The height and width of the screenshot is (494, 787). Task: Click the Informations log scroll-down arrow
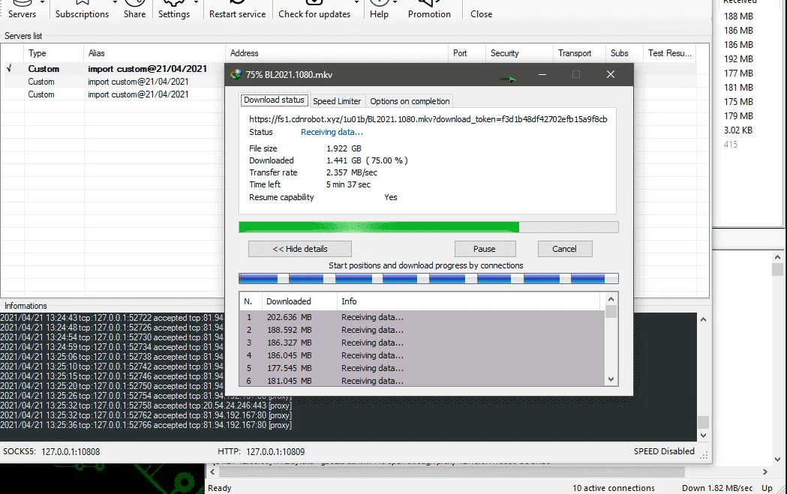703,436
